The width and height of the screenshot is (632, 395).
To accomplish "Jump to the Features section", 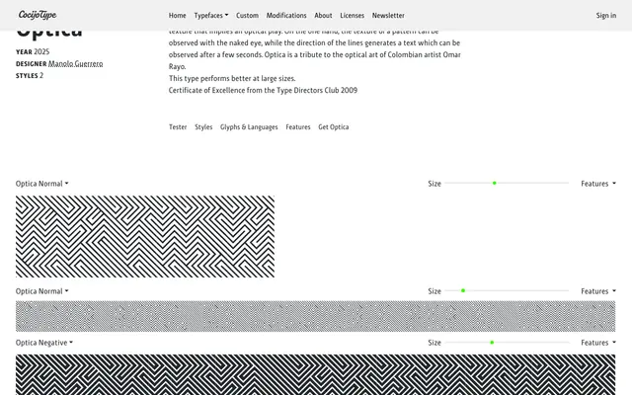I will click(298, 127).
